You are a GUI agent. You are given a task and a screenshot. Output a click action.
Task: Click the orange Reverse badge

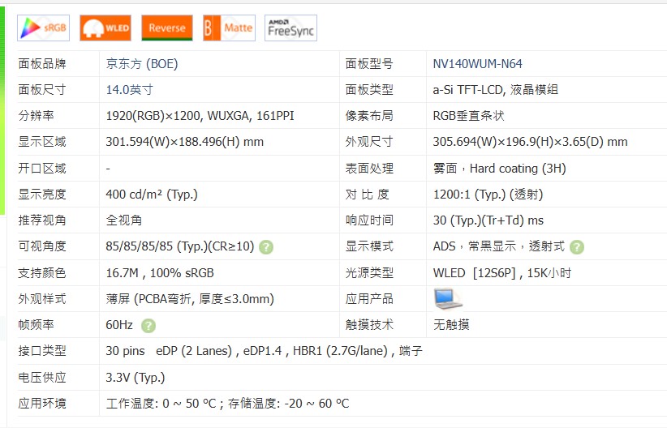(167, 28)
